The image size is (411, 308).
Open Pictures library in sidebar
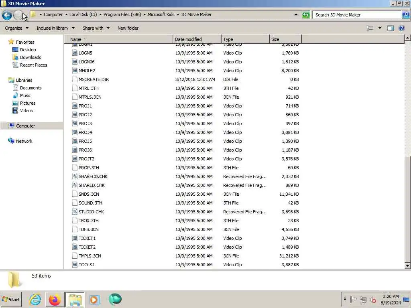[28, 103]
